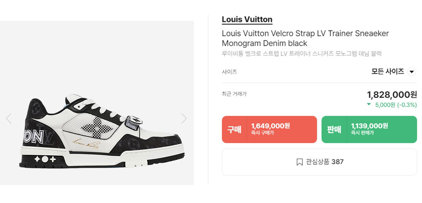Viewport: 422px width, 203px height.
Task: Go to the previous product image
Action: coord(9,119)
